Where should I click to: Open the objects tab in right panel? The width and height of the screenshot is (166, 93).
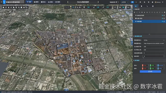136,6
